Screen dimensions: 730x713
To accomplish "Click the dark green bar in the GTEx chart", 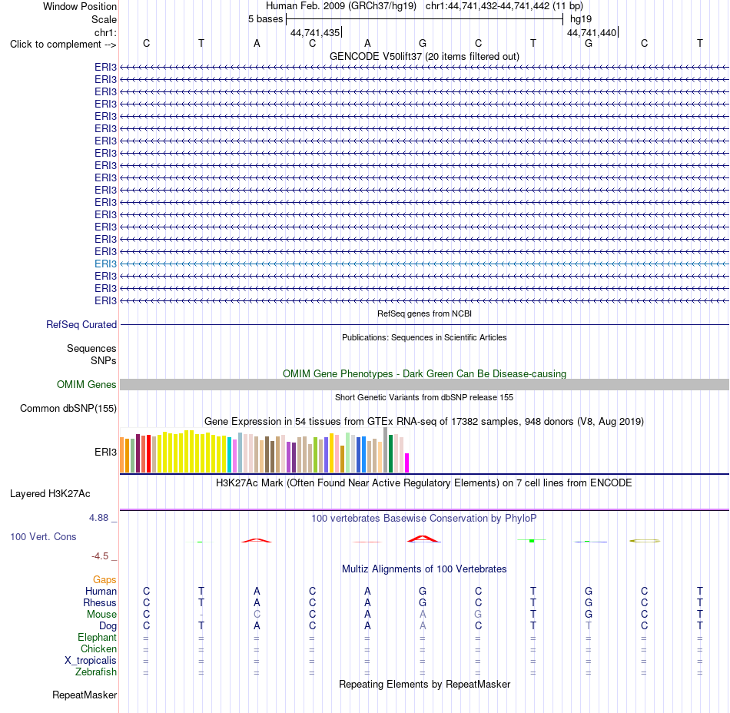I will pyautogui.click(x=390, y=454).
